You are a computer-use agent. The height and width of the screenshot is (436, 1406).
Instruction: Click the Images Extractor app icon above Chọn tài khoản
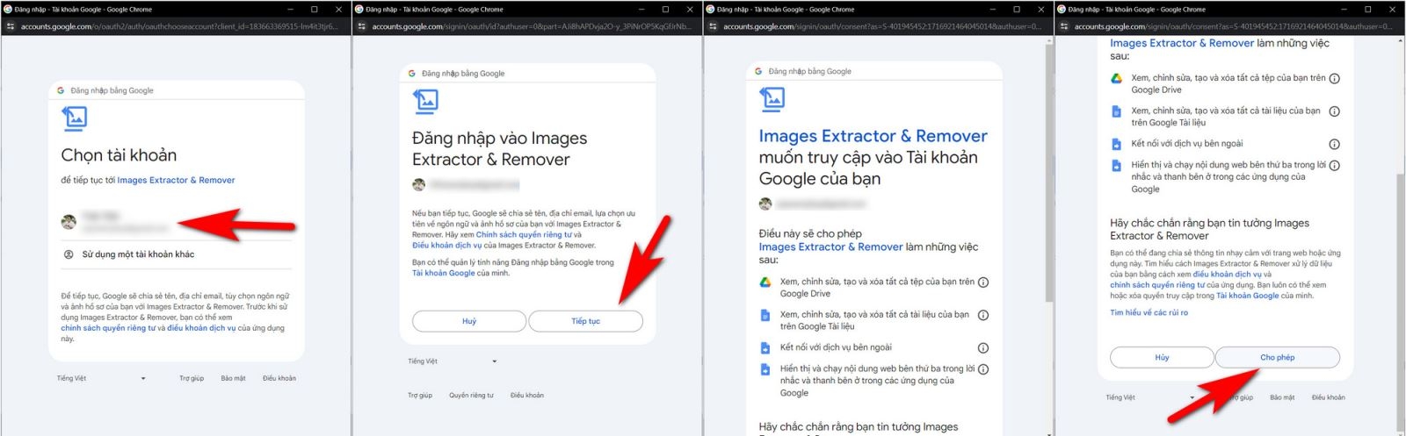point(75,118)
